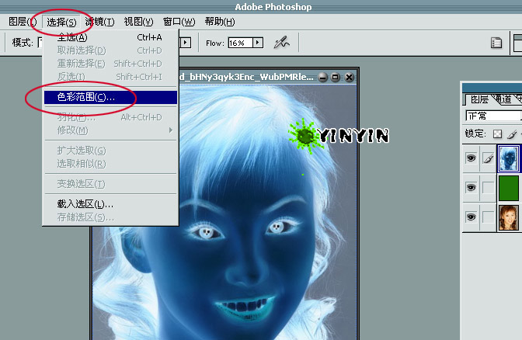Open the 窗口(W) menu
The width and height of the screenshot is (522, 340).
point(179,22)
